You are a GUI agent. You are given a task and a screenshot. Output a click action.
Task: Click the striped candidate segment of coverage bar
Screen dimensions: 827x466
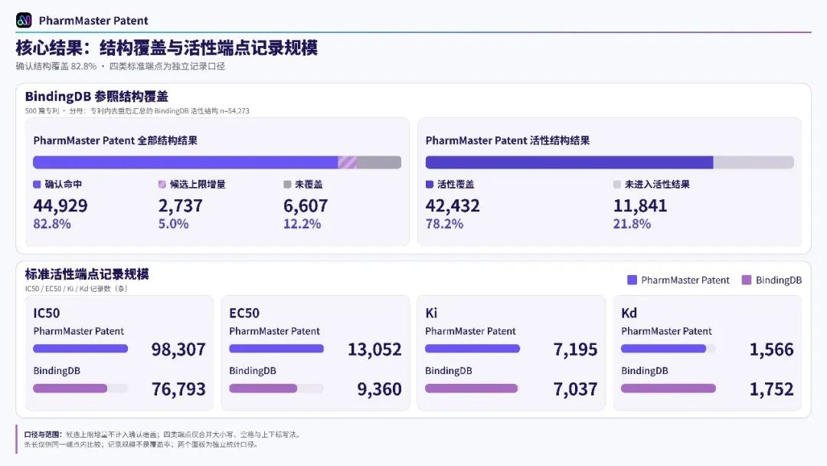[347, 162]
